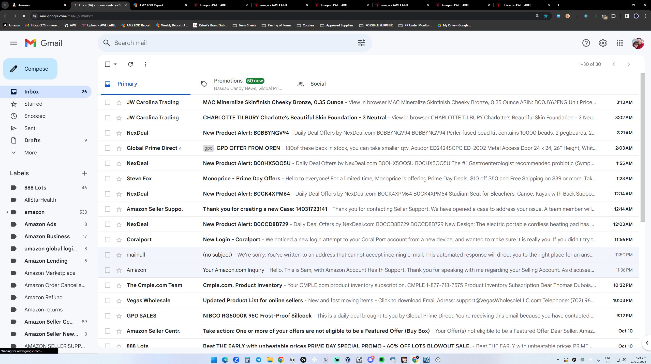The height and width of the screenshot is (364, 651).
Task: Open Windows Start menu
Action: pyautogui.click(x=214, y=360)
